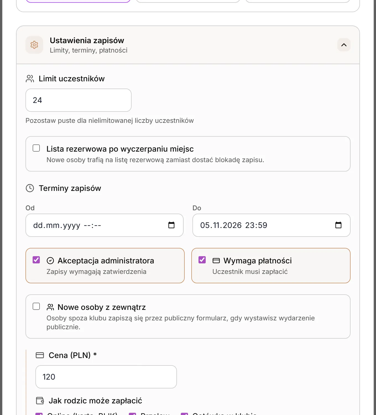Uncheck the Akceptacja administratora checkbox
Screen dimensions: 376x415
click(x=36, y=260)
